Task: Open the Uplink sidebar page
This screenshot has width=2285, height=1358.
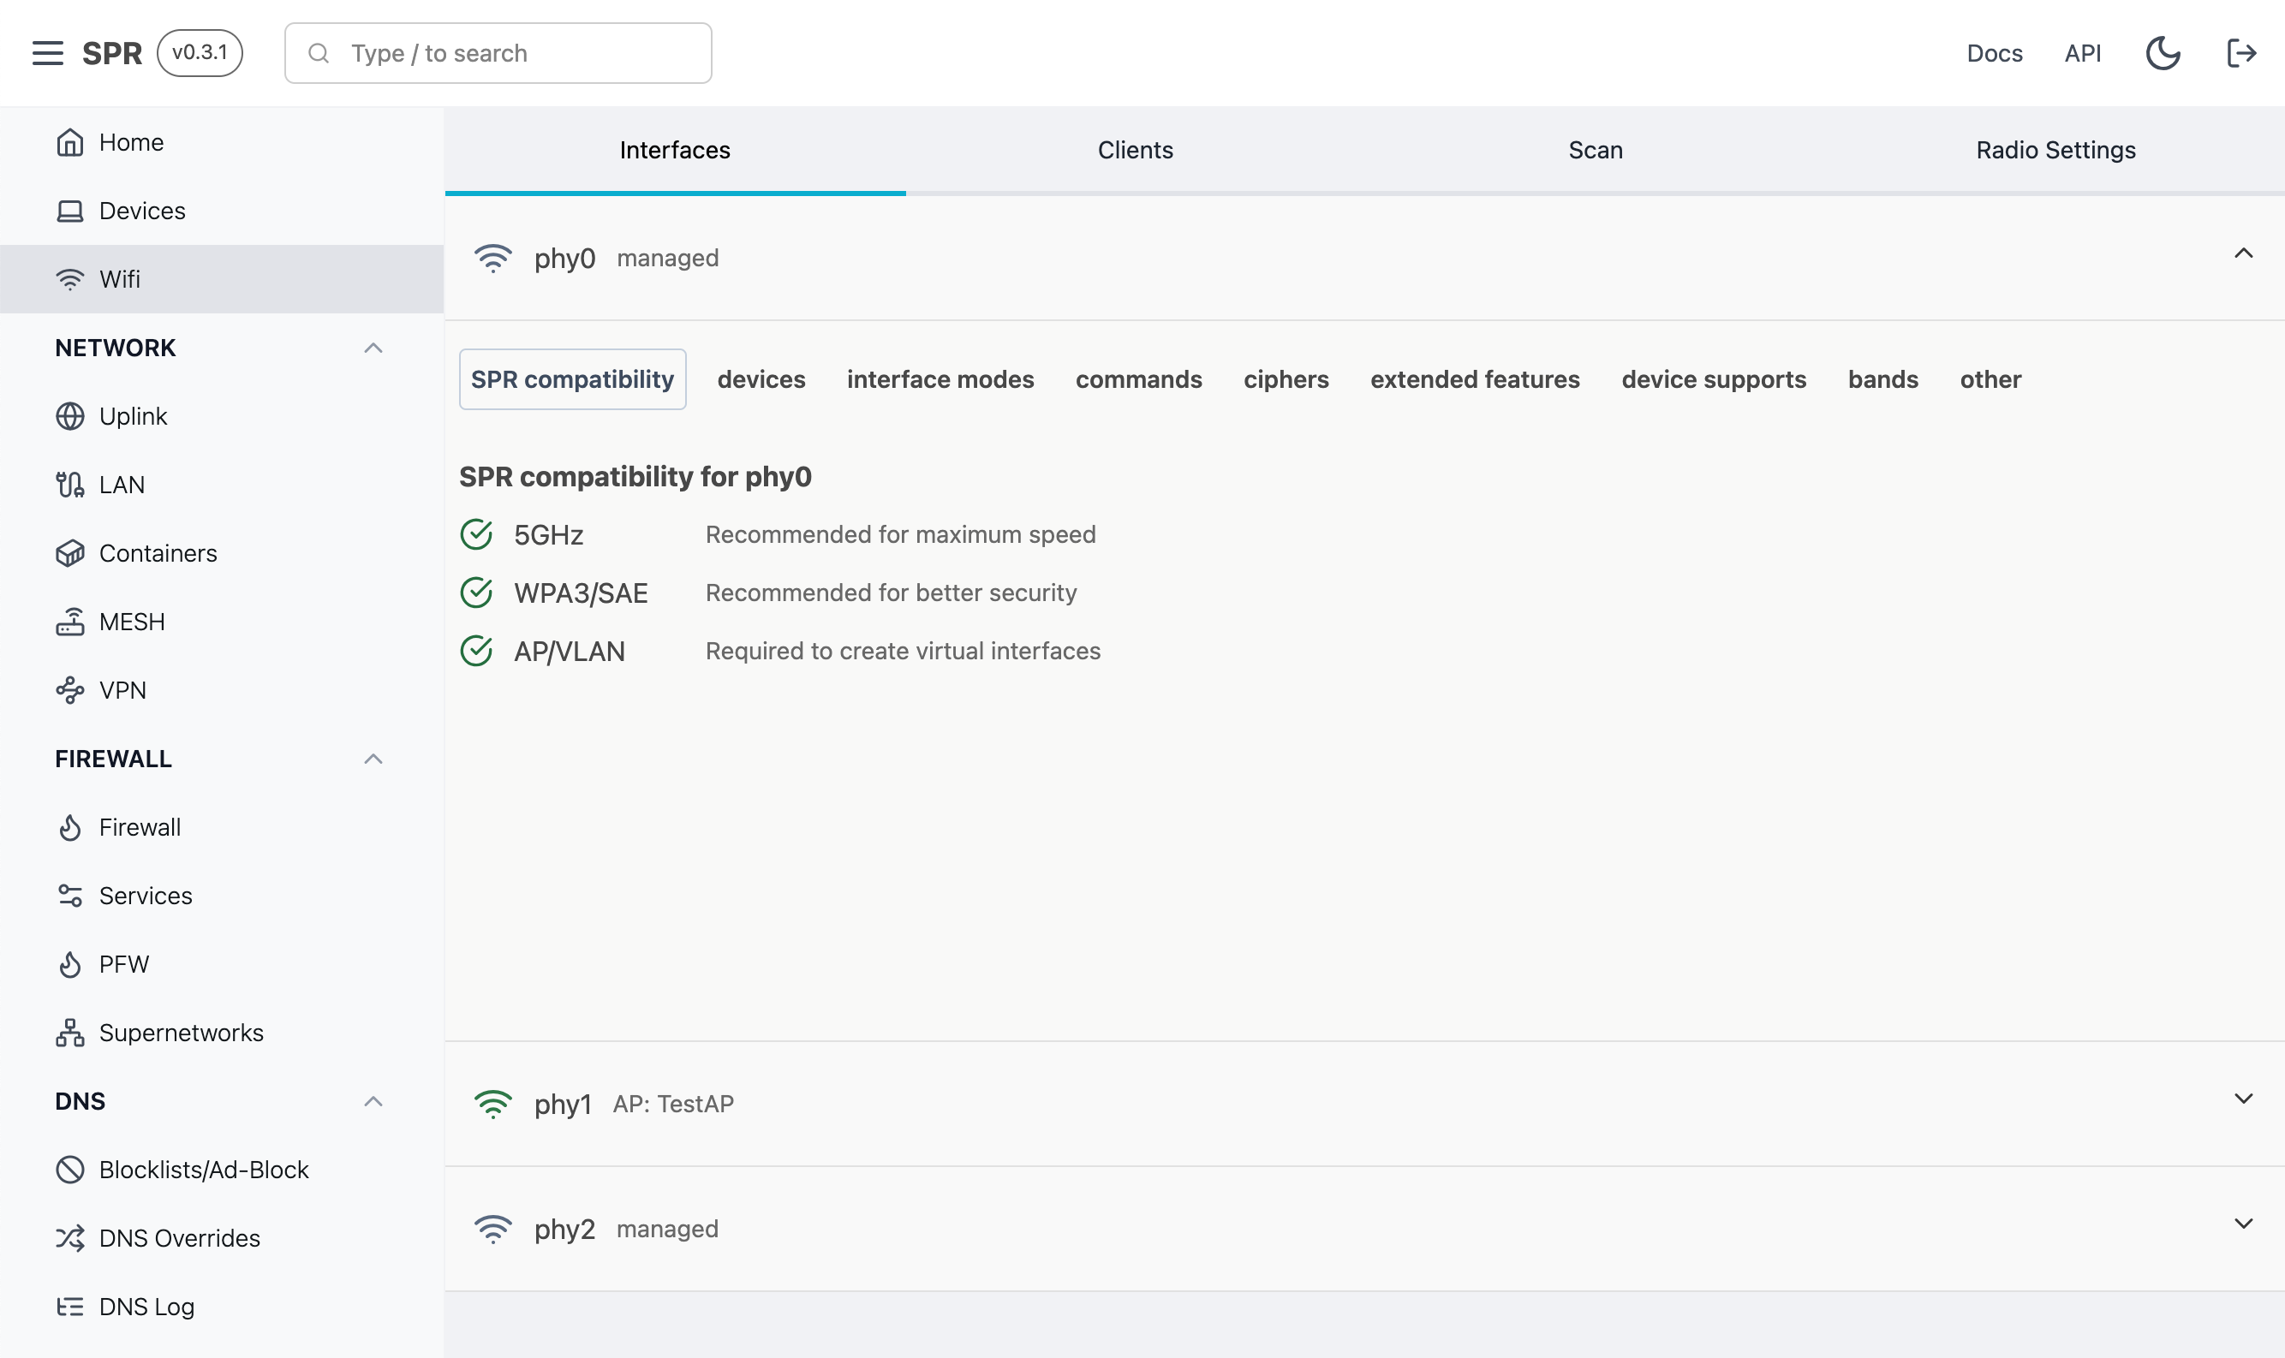Action: pos(222,416)
